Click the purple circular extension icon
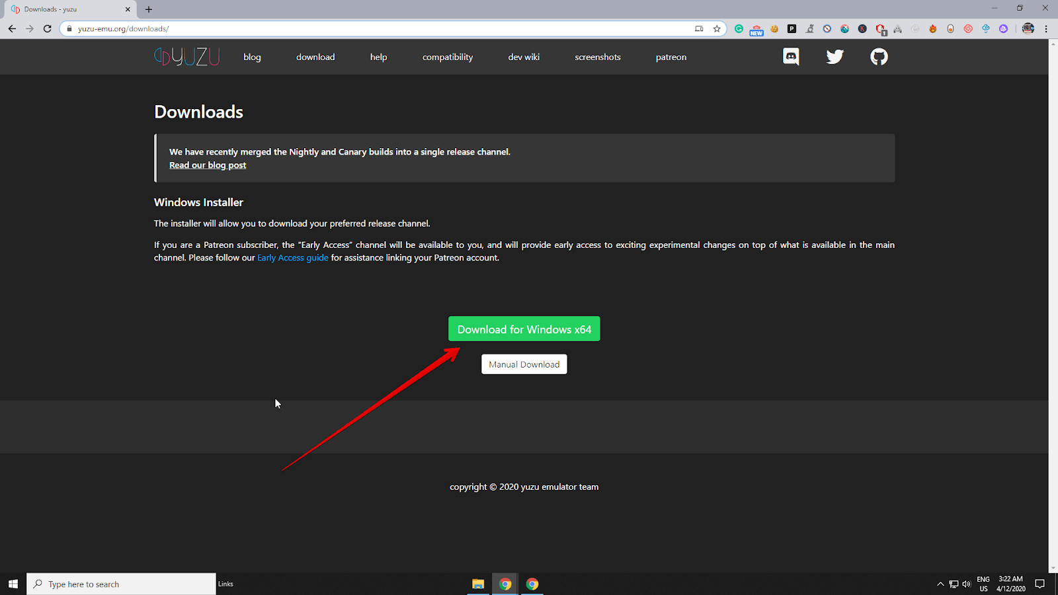 point(1004,28)
